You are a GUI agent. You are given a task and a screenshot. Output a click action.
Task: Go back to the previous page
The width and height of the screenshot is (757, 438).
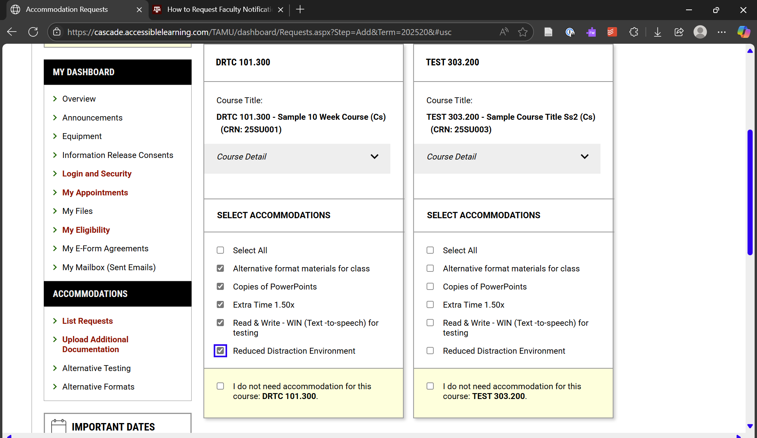pyautogui.click(x=12, y=32)
